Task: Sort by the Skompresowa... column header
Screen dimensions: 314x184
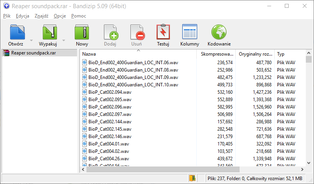Action: pos(216,54)
